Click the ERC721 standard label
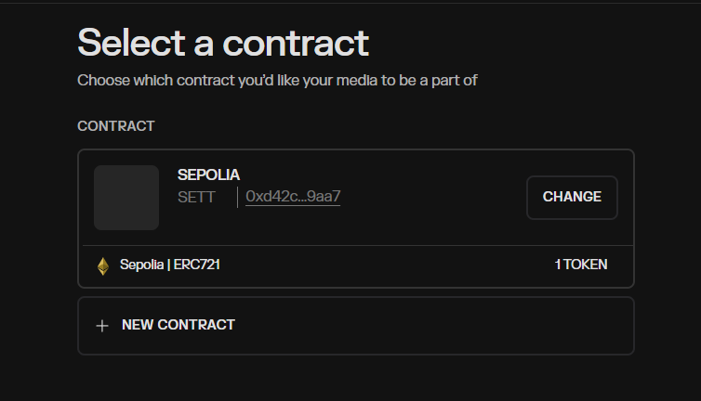This screenshot has width=701, height=401. point(197,265)
